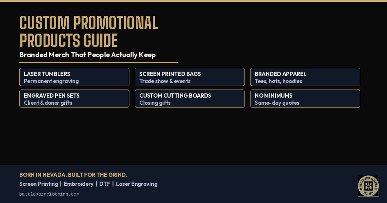Click the DTF footer text

[x=104, y=184]
